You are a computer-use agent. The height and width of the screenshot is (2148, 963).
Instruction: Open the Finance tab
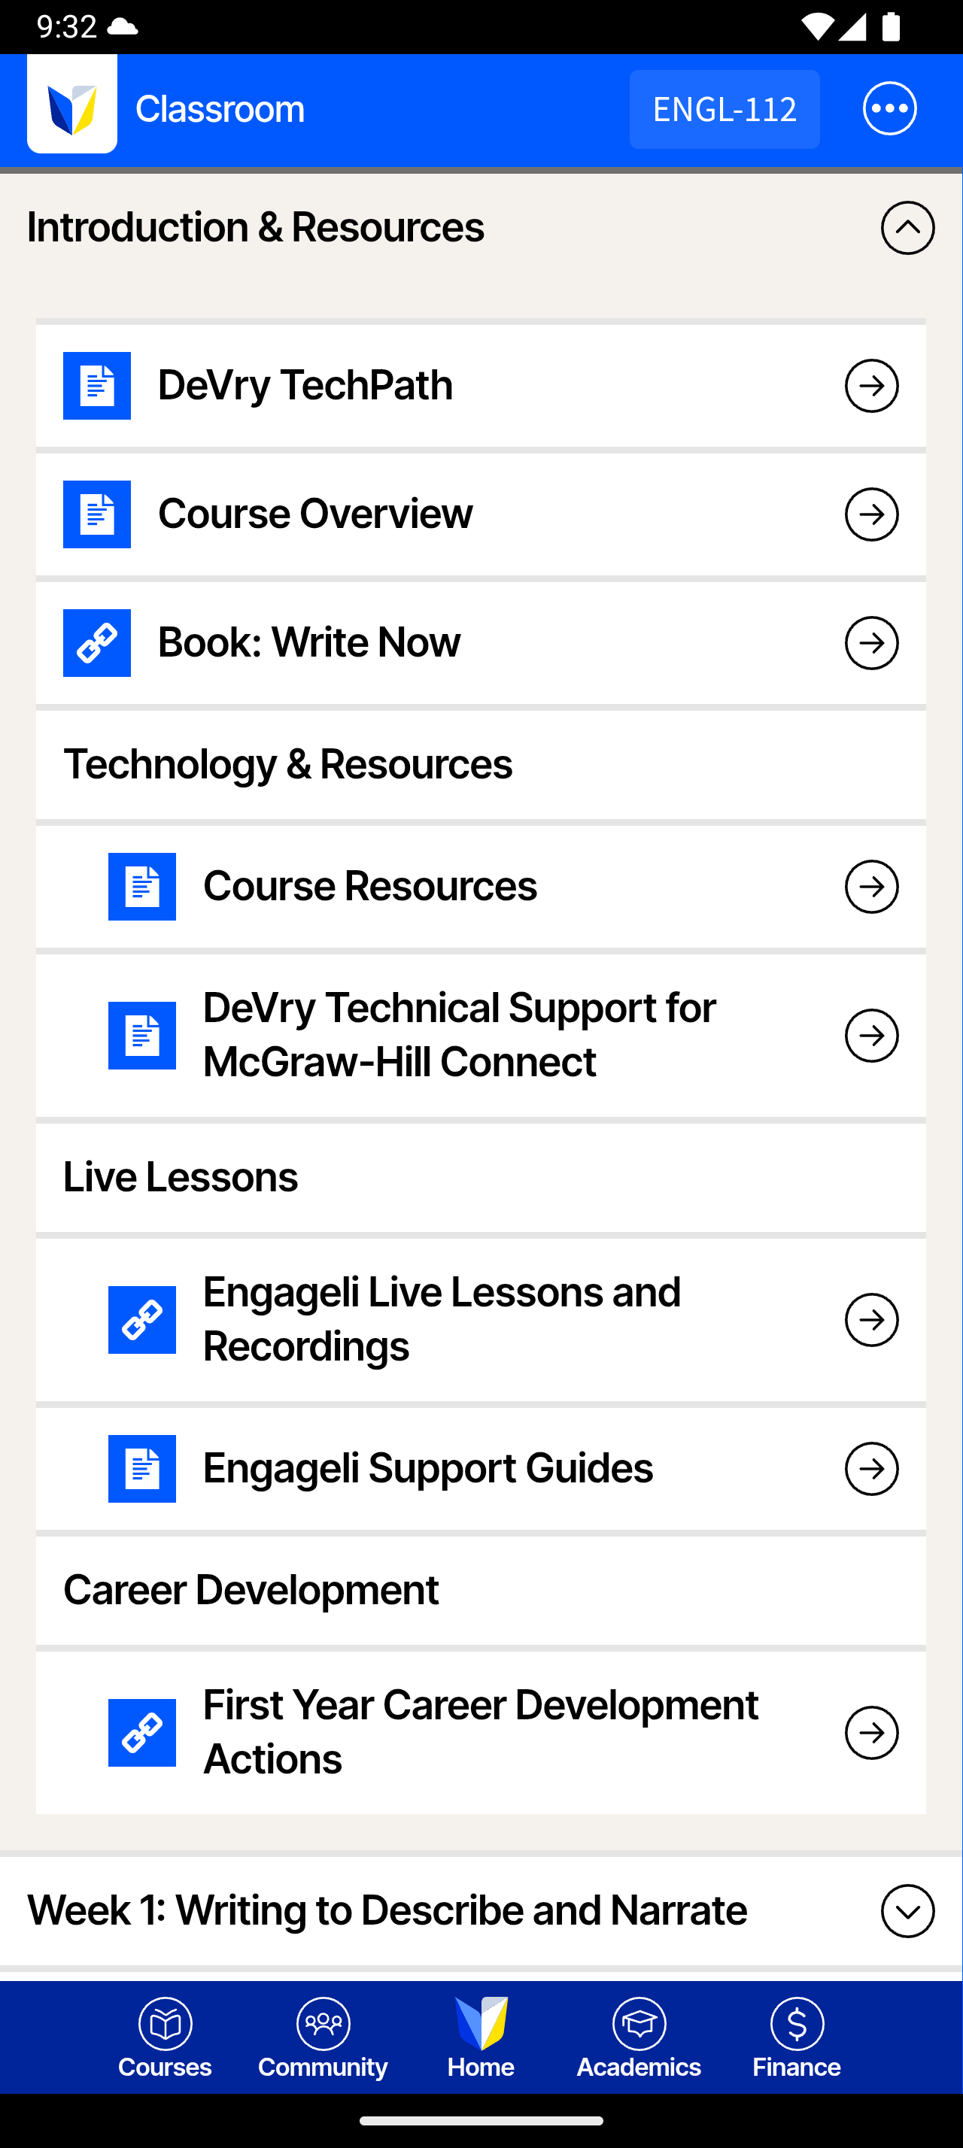coord(796,2037)
